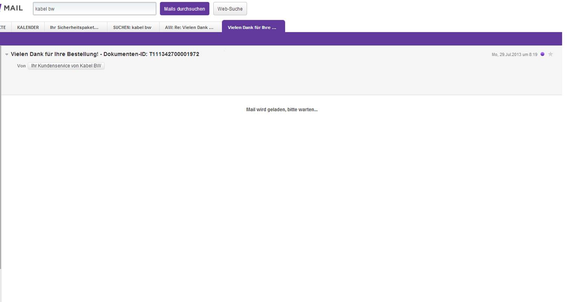Click the 'Von' label in header
The width and height of the screenshot is (575, 302).
pyautogui.click(x=21, y=66)
